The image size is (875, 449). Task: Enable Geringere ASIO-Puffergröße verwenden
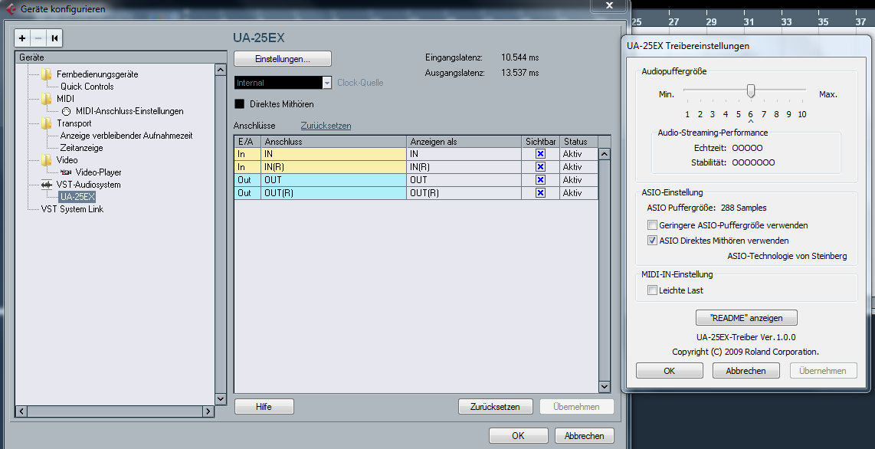pyautogui.click(x=652, y=225)
